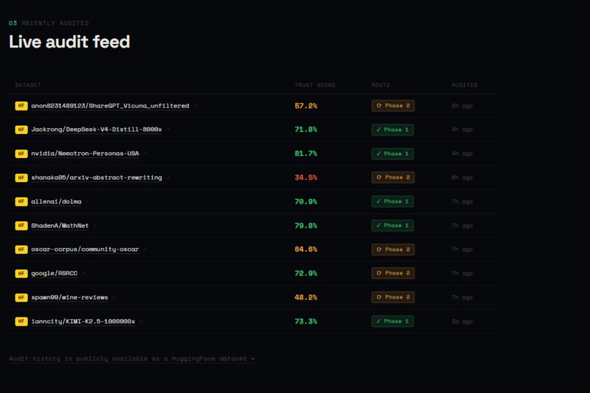Click the Phase 1 badge for ShadenA/MathNet
The width and height of the screenshot is (590, 393).
coord(392,225)
